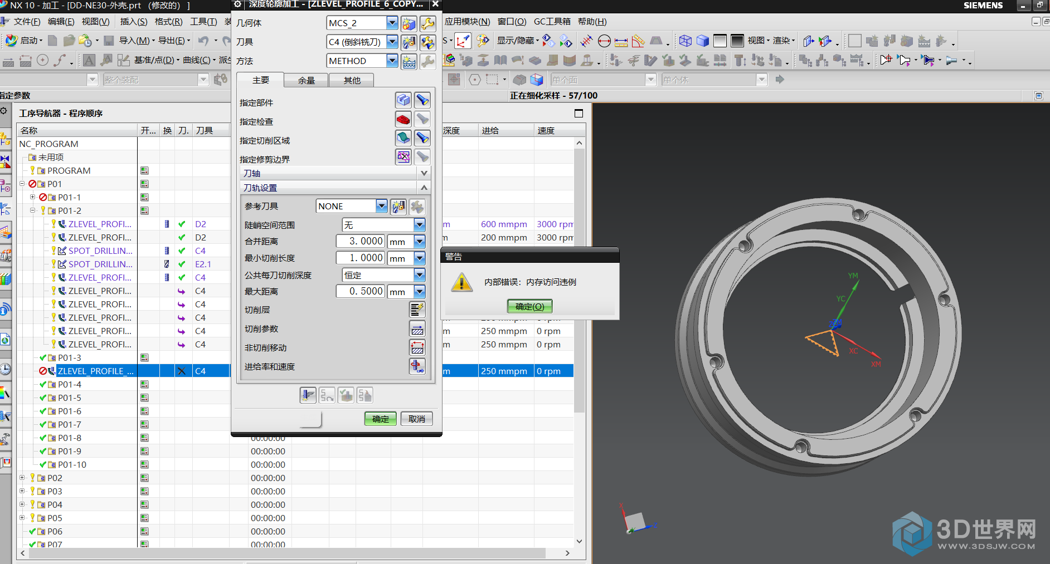Viewport: 1050px width, 564px height.
Task: Open the folder icon in main toolbar
Action: (x=69, y=41)
